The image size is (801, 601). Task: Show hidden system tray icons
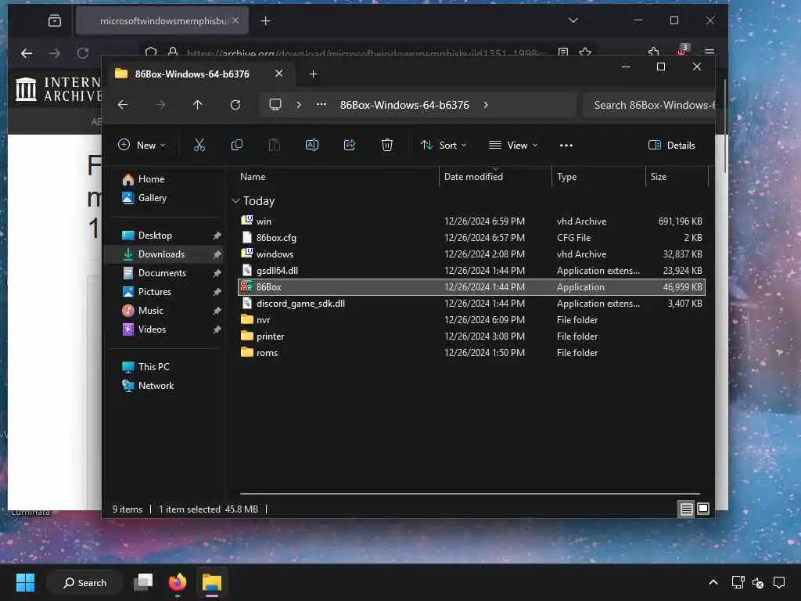[713, 582]
